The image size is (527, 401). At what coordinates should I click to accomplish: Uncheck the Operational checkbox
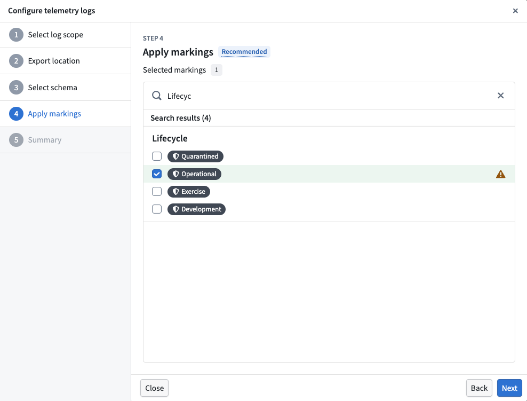tap(157, 174)
